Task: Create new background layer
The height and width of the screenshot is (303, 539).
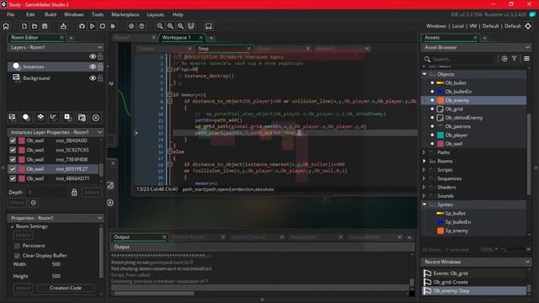Action: coord(13,118)
